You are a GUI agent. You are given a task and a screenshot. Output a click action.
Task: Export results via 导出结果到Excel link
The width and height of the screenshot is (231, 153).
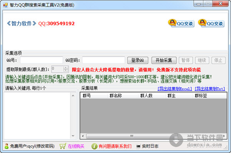point(175,89)
